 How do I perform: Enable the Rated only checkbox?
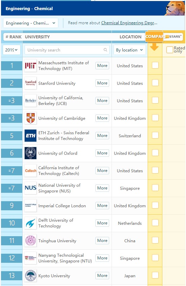pyautogui.click(x=169, y=50)
